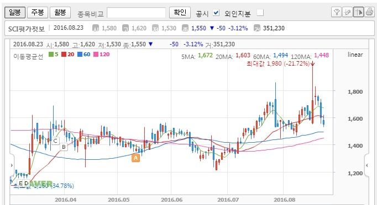Click the 60MA value 1,494
Image resolution: width=377 pixels, height=205 pixels.
point(281,56)
